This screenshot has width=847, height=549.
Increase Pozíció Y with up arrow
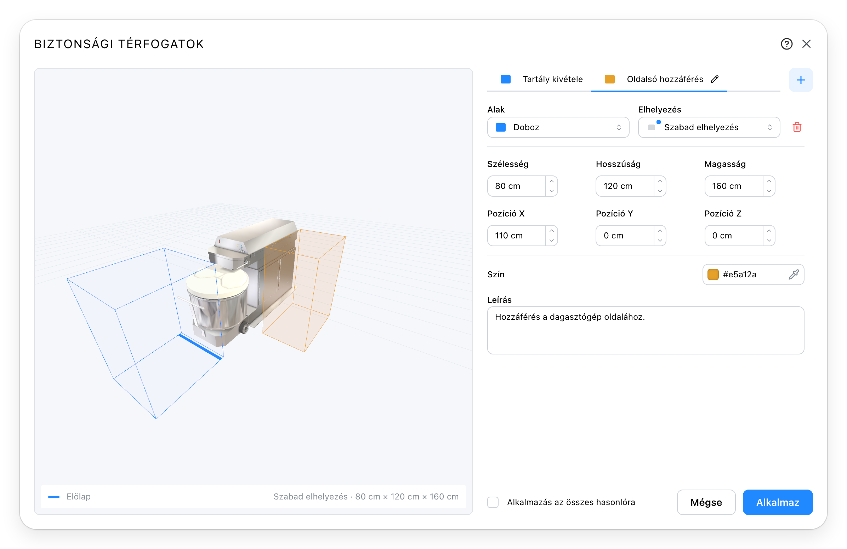[660, 231]
